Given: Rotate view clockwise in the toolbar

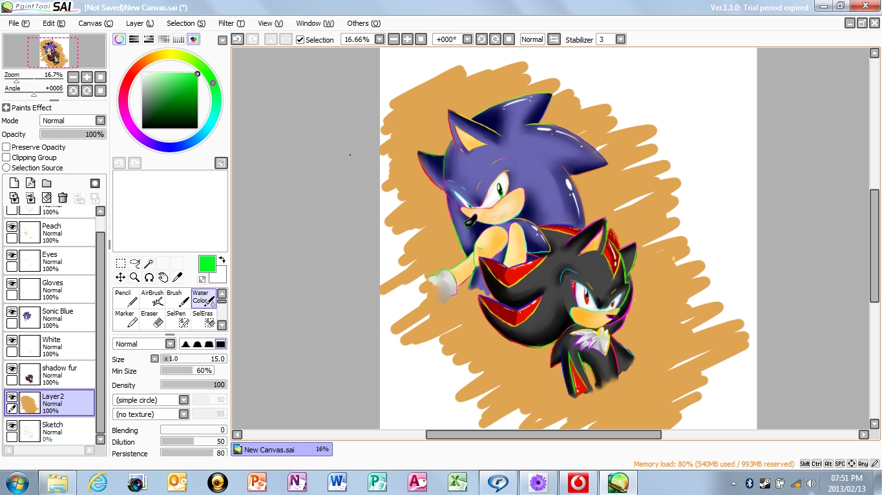Looking at the screenshot, I should (x=495, y=39).
